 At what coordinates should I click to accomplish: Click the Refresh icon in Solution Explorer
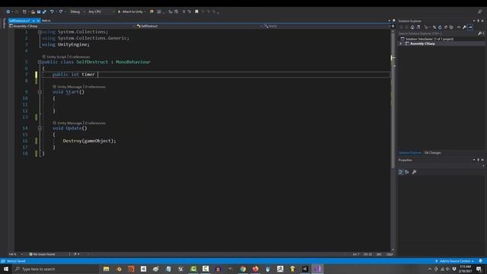(440, 27)
